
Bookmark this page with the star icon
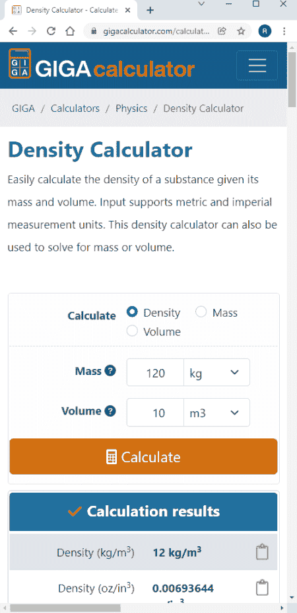[x=241, y=31]
